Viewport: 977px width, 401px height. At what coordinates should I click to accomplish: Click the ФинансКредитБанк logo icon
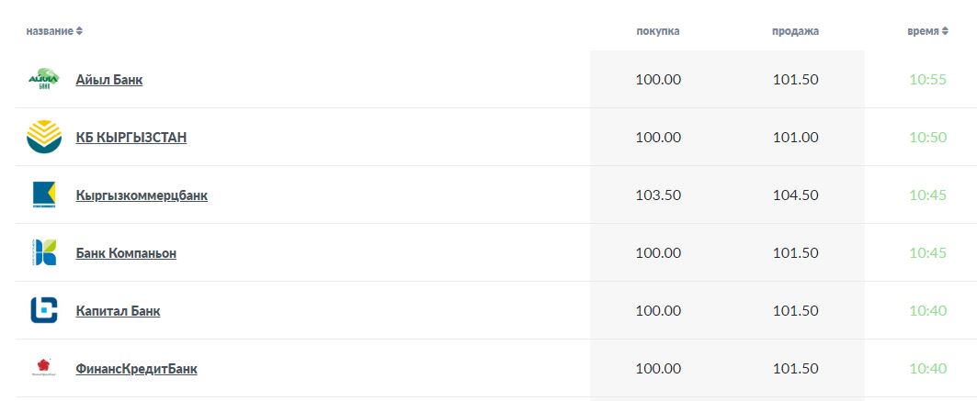tap(43, 368)
